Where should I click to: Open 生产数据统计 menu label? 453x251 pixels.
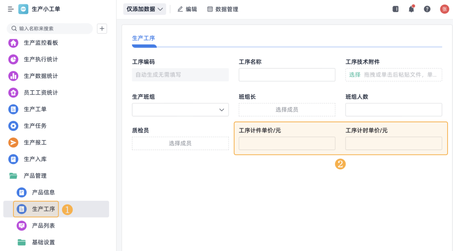(x=41, y=76)
